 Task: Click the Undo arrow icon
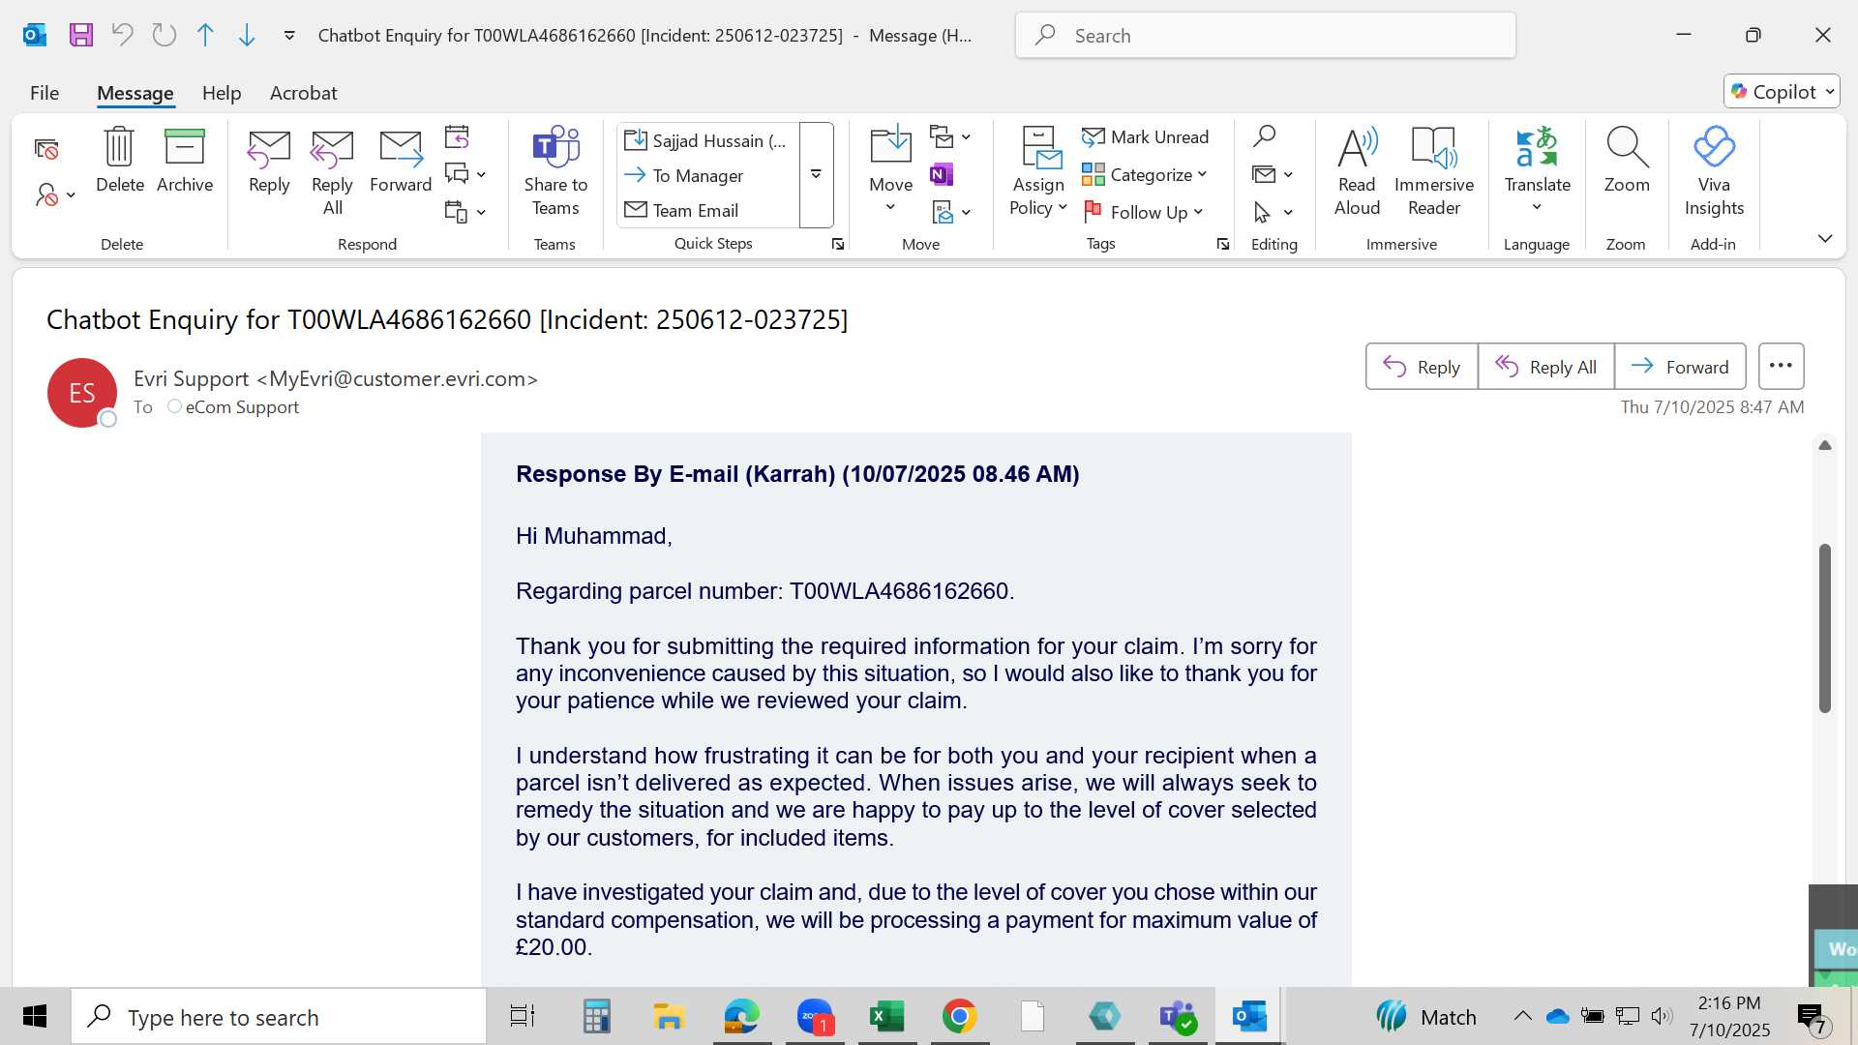click(122, 36)
